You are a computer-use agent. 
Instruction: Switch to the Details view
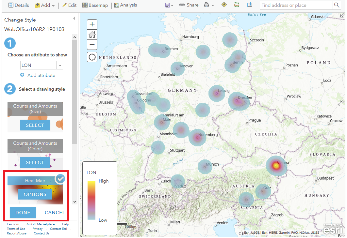[18, 5]
